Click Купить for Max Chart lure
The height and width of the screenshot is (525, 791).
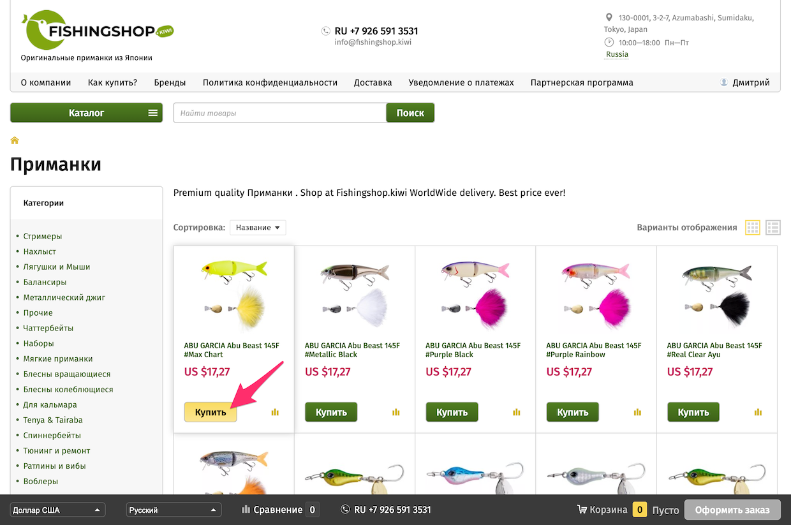click(x=211, y=412)
